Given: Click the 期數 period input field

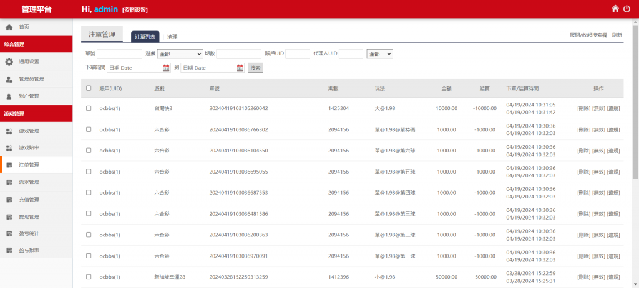Looking at the screenshot, I should pyautogui.click(x=239, y=53).
